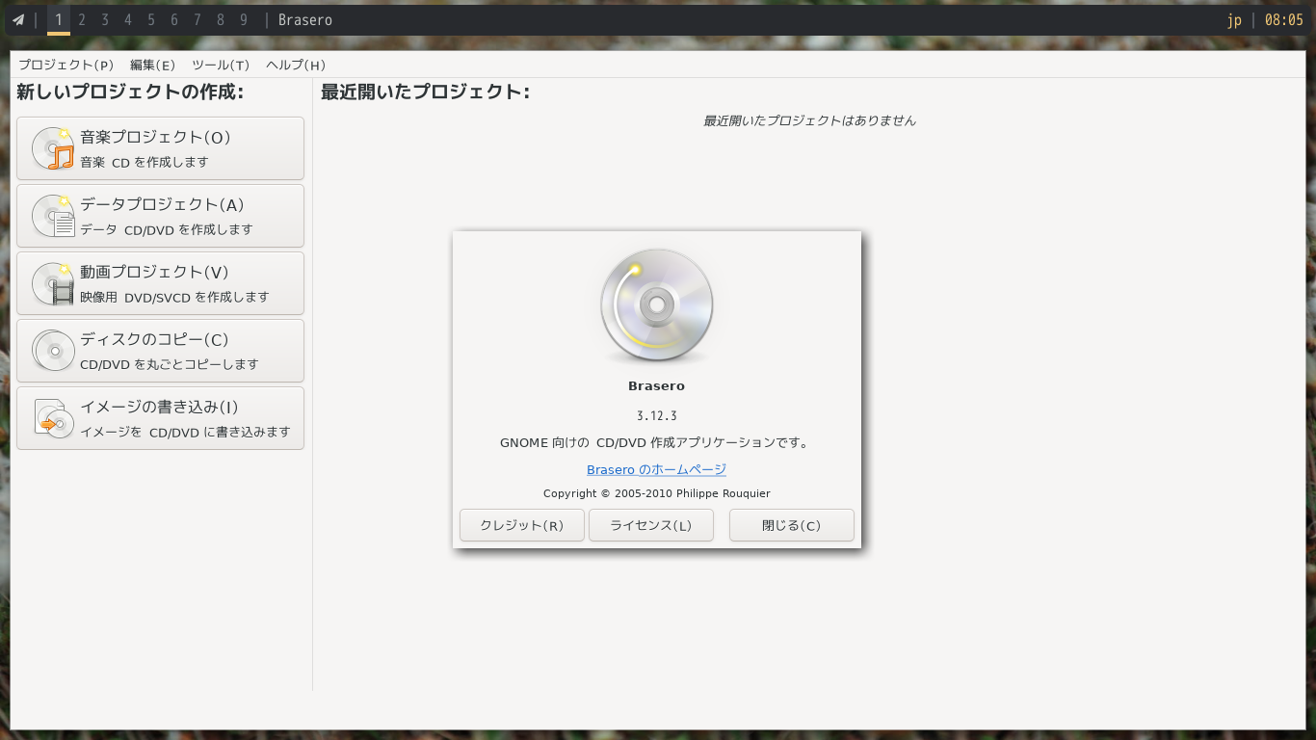Image resolution: width=1316 pixels, height=740 pixels.
Task: Open the ヘルプ(H) menu
Action: (x=296, y=65)
